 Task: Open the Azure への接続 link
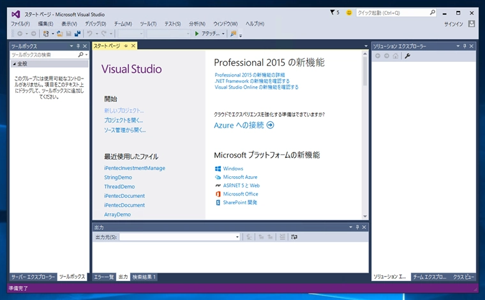239,125
